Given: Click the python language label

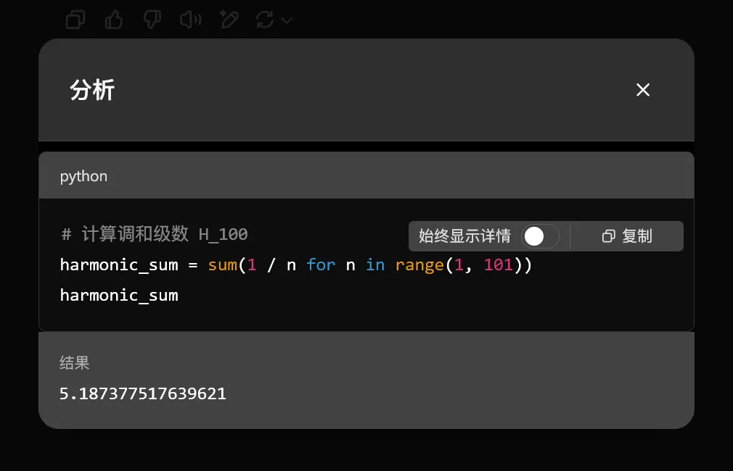Looking at the screenshot, I should (x=83, y=176).
